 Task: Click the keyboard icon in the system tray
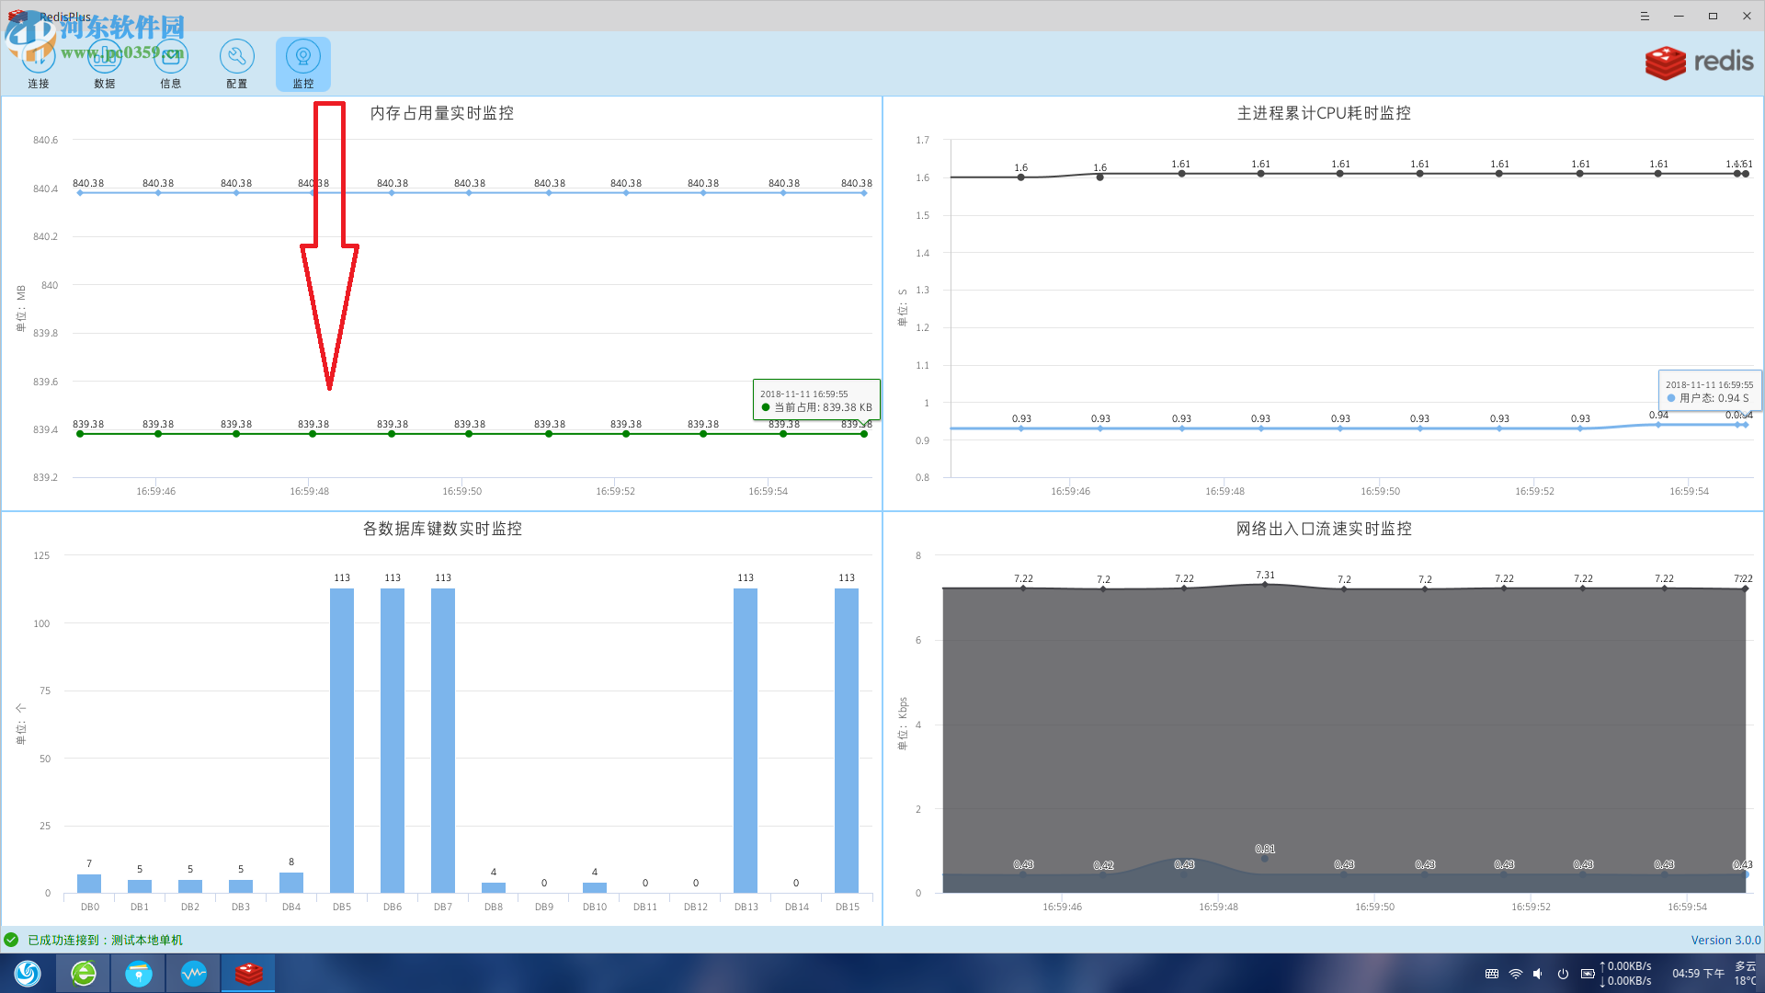[1491, 973]
